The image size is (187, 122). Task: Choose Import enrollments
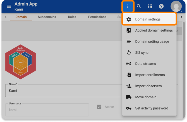(149, 75)
